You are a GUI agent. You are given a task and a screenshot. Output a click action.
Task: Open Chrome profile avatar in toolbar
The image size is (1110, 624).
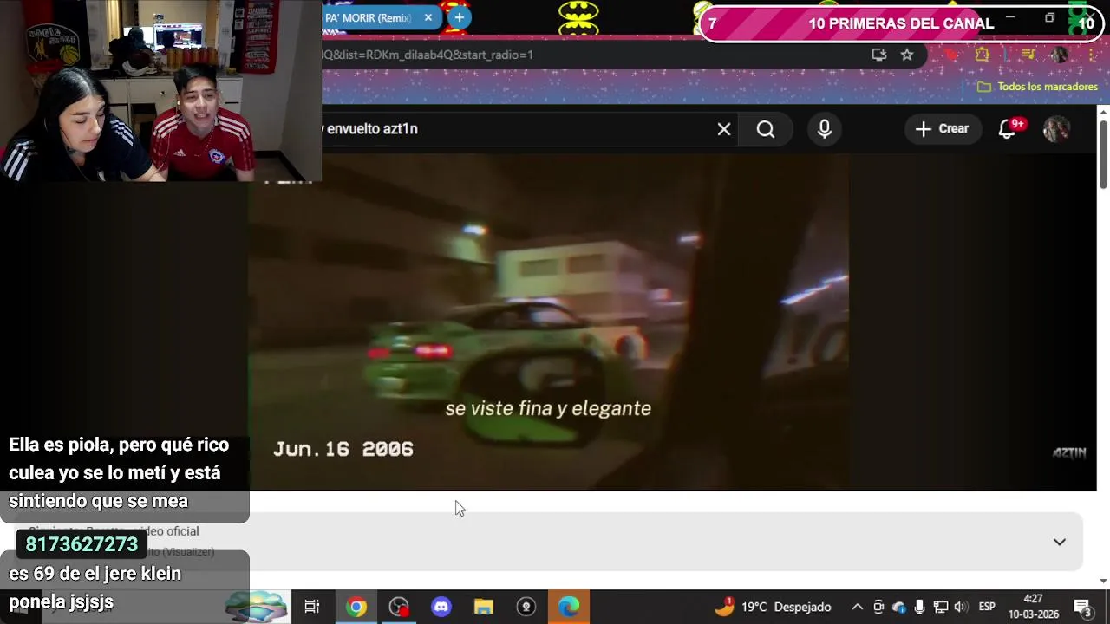click(x=1059, y=55)
